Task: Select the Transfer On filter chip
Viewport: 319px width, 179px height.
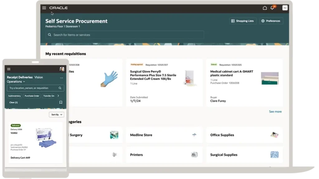Action: tap(49, 96)
